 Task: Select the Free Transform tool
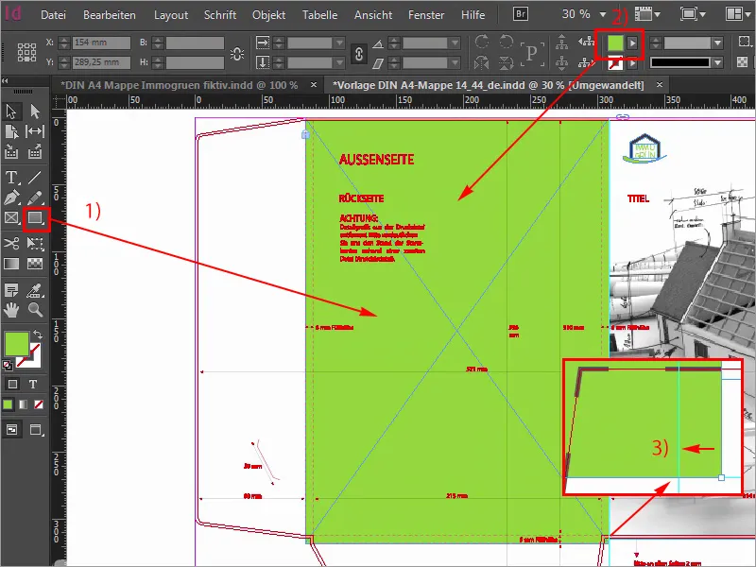[x=35, y=243]
